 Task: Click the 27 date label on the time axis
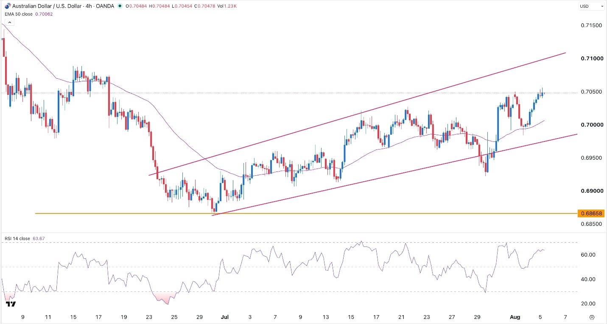click(452, 317)
